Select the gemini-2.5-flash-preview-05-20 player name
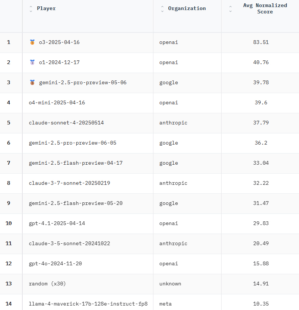This screenshot has height=310, width=299. (76, 203)
